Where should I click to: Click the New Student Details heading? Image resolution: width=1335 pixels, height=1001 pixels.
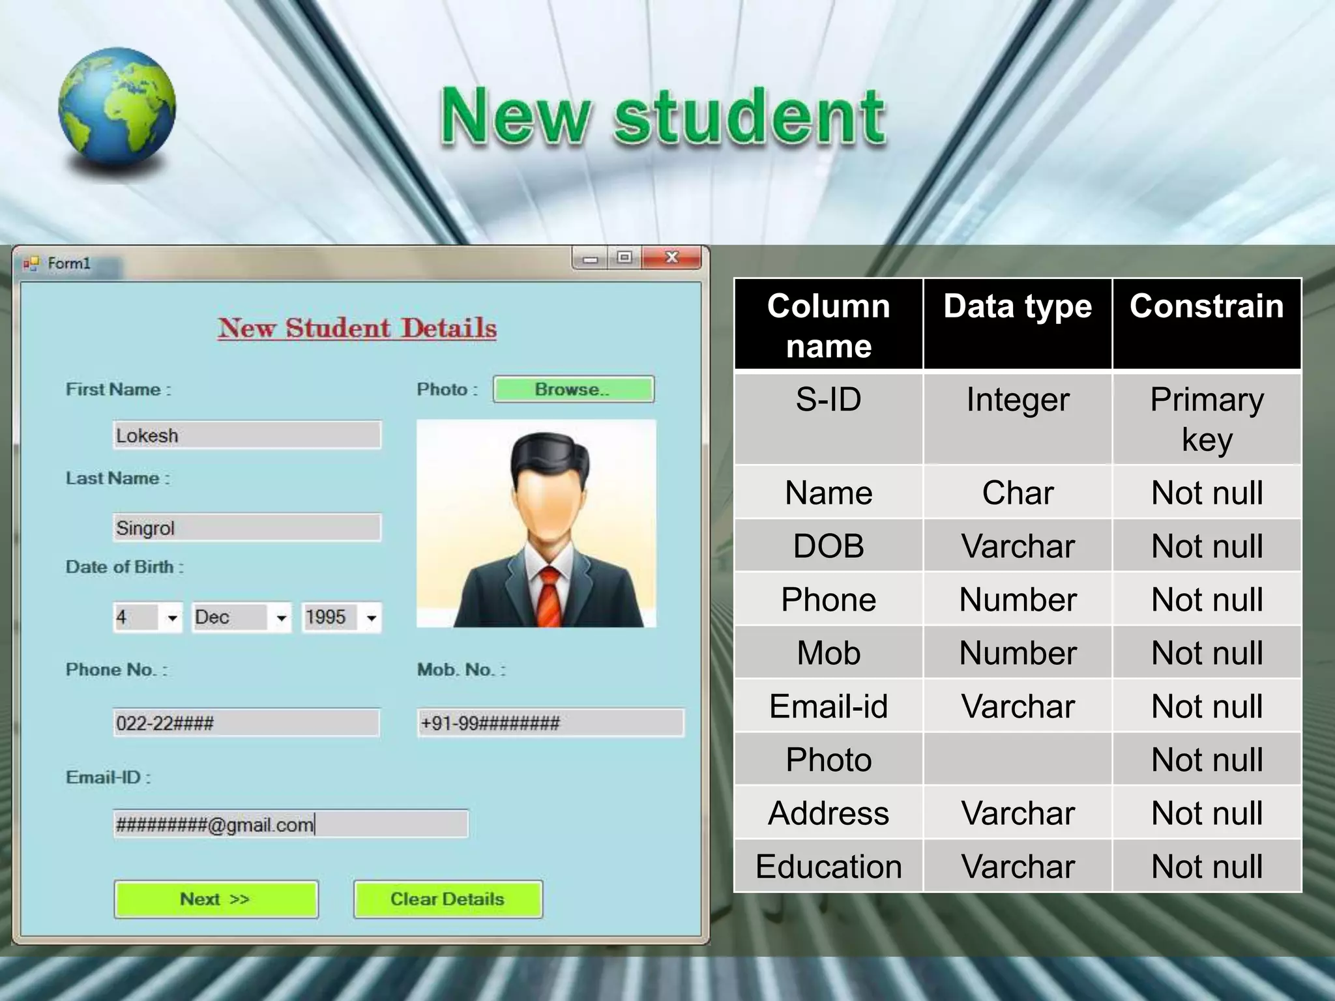pos(357,328)
